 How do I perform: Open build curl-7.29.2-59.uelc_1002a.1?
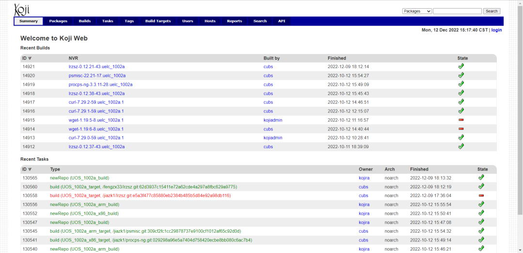96,102
